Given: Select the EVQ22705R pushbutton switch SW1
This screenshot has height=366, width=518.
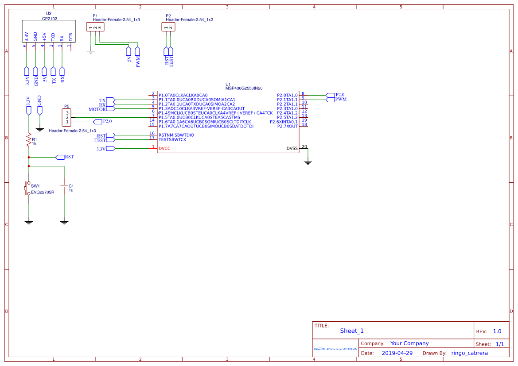Looking at the screenshot, I should [27, 188].
